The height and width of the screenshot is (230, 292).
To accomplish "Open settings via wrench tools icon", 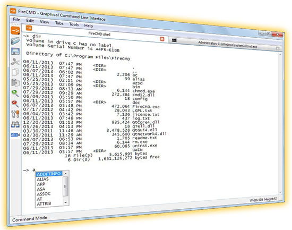I will click(15, 114).
